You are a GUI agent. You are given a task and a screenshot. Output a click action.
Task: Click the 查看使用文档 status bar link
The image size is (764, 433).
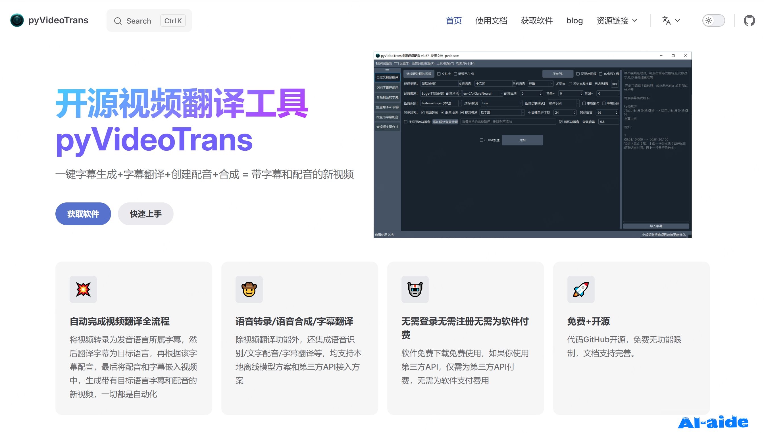384,235
